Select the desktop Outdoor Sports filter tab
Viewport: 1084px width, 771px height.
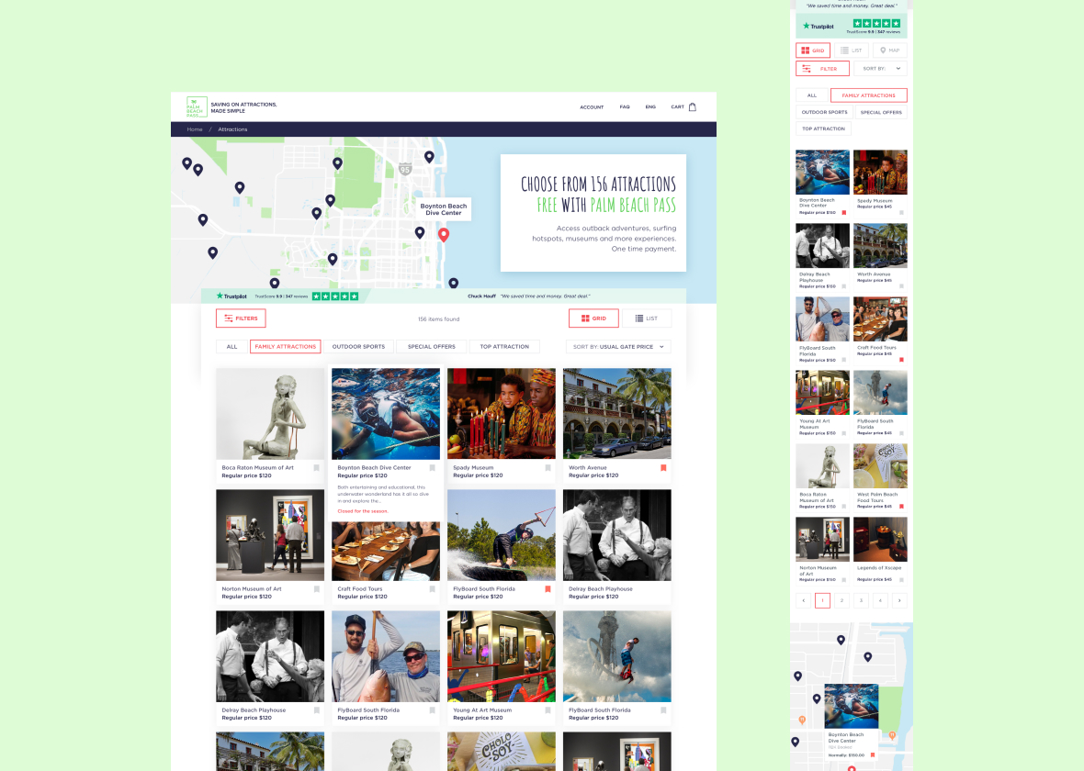coord(359,347)
